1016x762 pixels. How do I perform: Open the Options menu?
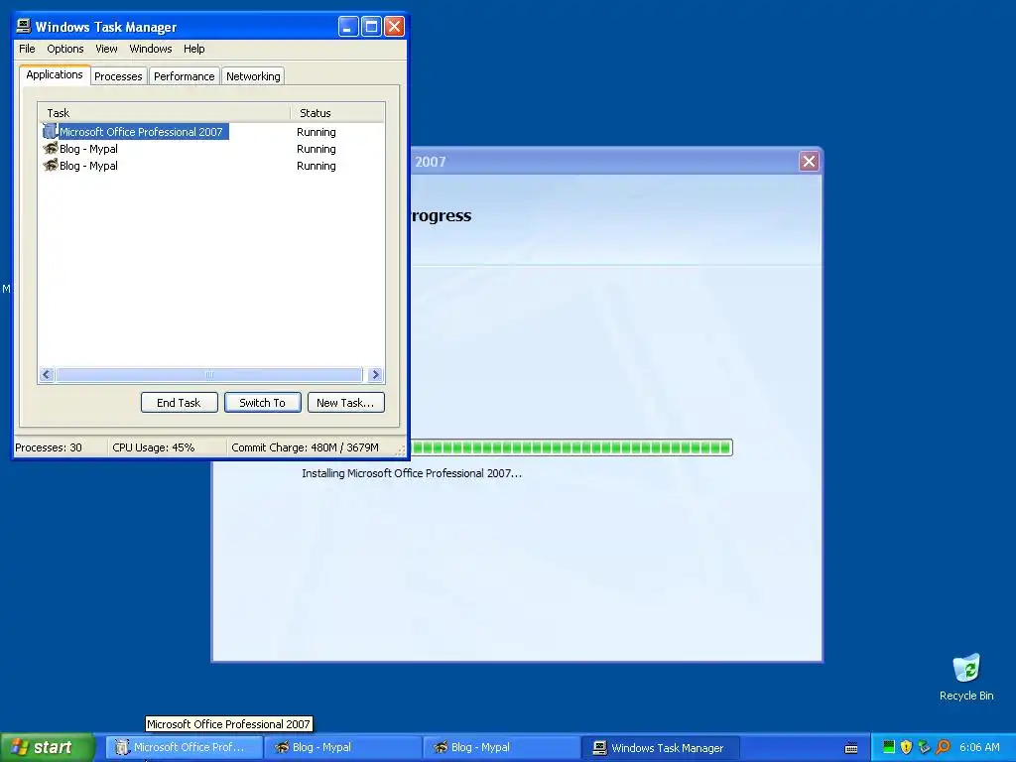[x=64, y=49]
